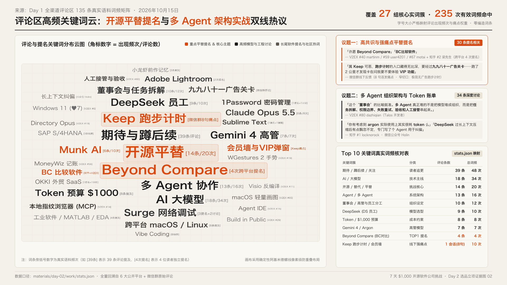507x285 pixels.
Task: Click the 本地指纹浏览器 (MCP) keyword
Action: pos(63,206)
